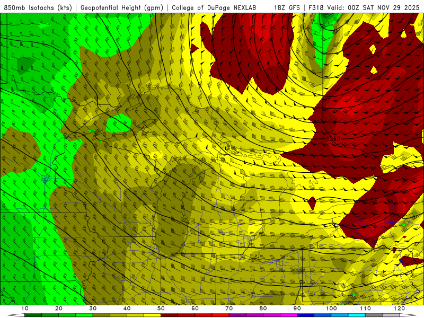This screenshot has width=424, height=318.
Task: Click the '1260' contour height label
Action: tap(333, 139)
